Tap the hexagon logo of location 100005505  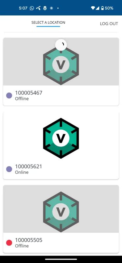point(61,212)
